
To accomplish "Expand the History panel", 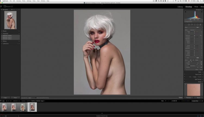I will coord(2,41).
